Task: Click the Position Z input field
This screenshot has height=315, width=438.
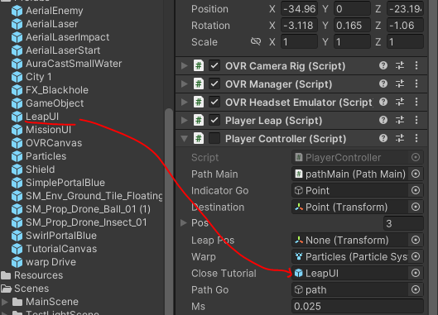Action: [405, 9]
